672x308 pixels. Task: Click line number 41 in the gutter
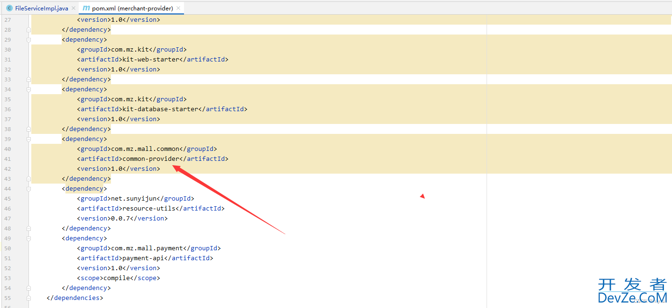click(8, 159)
